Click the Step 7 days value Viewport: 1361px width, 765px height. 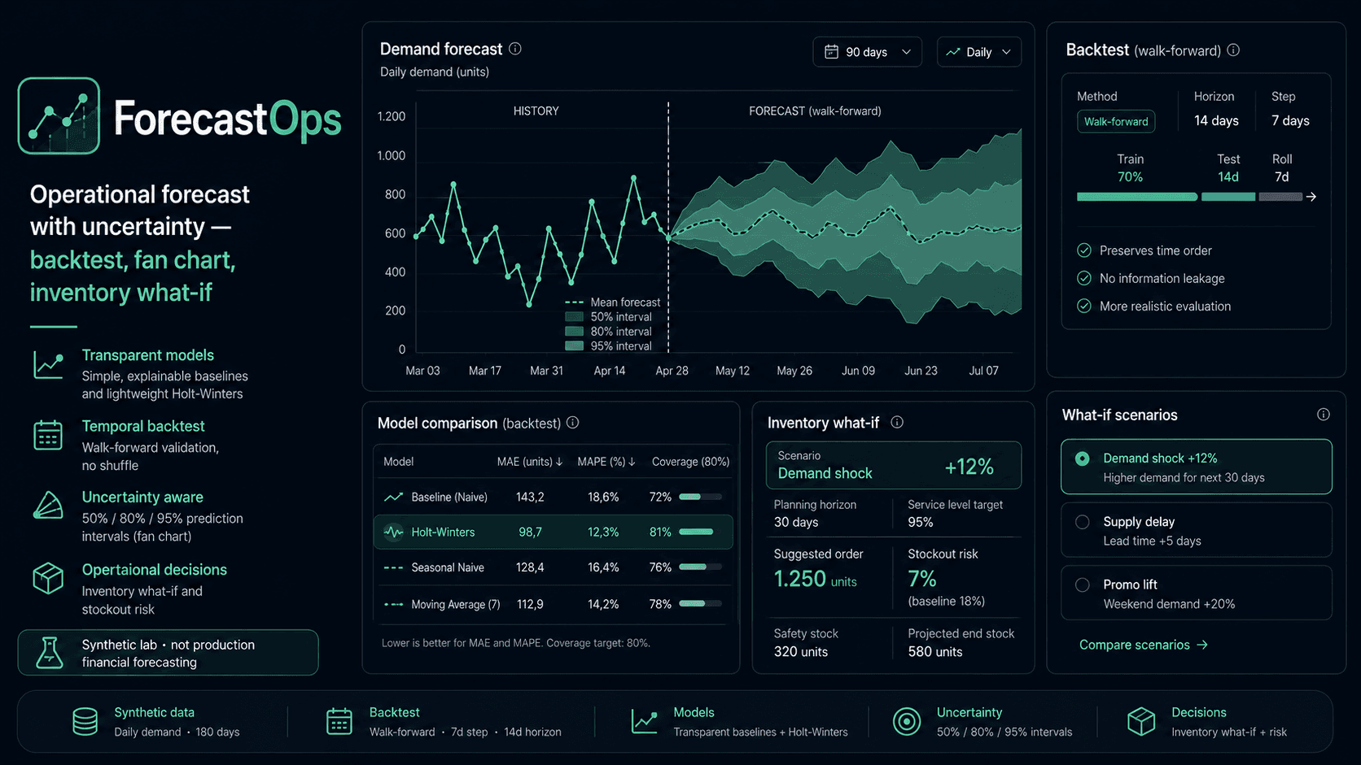[1290, 120]
